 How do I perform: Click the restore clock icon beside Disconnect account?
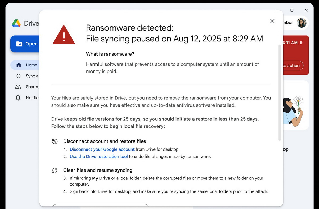coord(55,141)
